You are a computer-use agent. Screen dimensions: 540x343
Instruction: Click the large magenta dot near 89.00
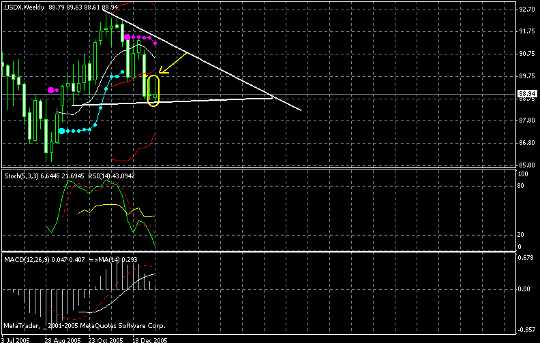[51, 90]
